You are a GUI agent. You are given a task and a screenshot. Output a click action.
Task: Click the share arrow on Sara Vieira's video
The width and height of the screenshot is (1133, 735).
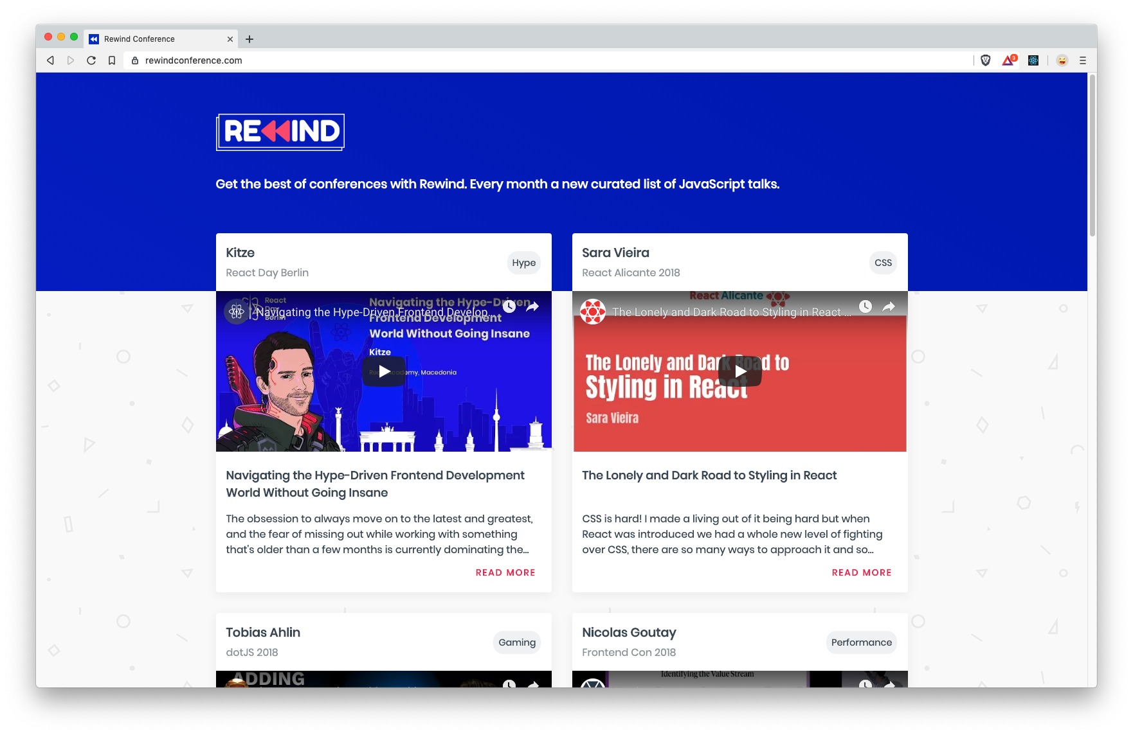coord(887,306)
